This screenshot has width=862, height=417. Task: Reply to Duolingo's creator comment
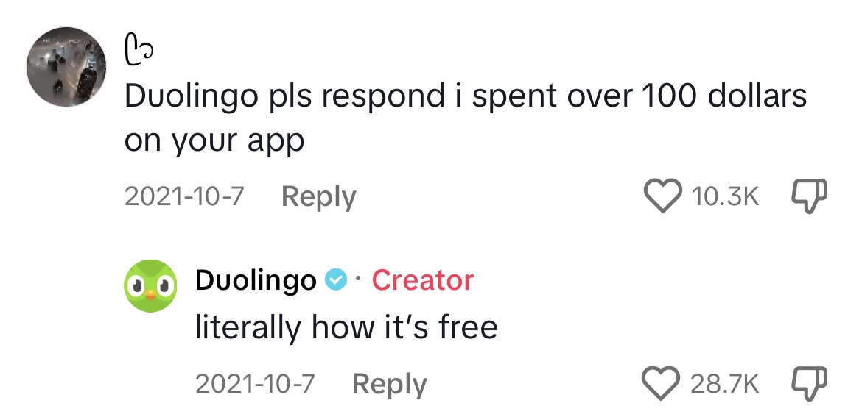click(x=389, y=383)
